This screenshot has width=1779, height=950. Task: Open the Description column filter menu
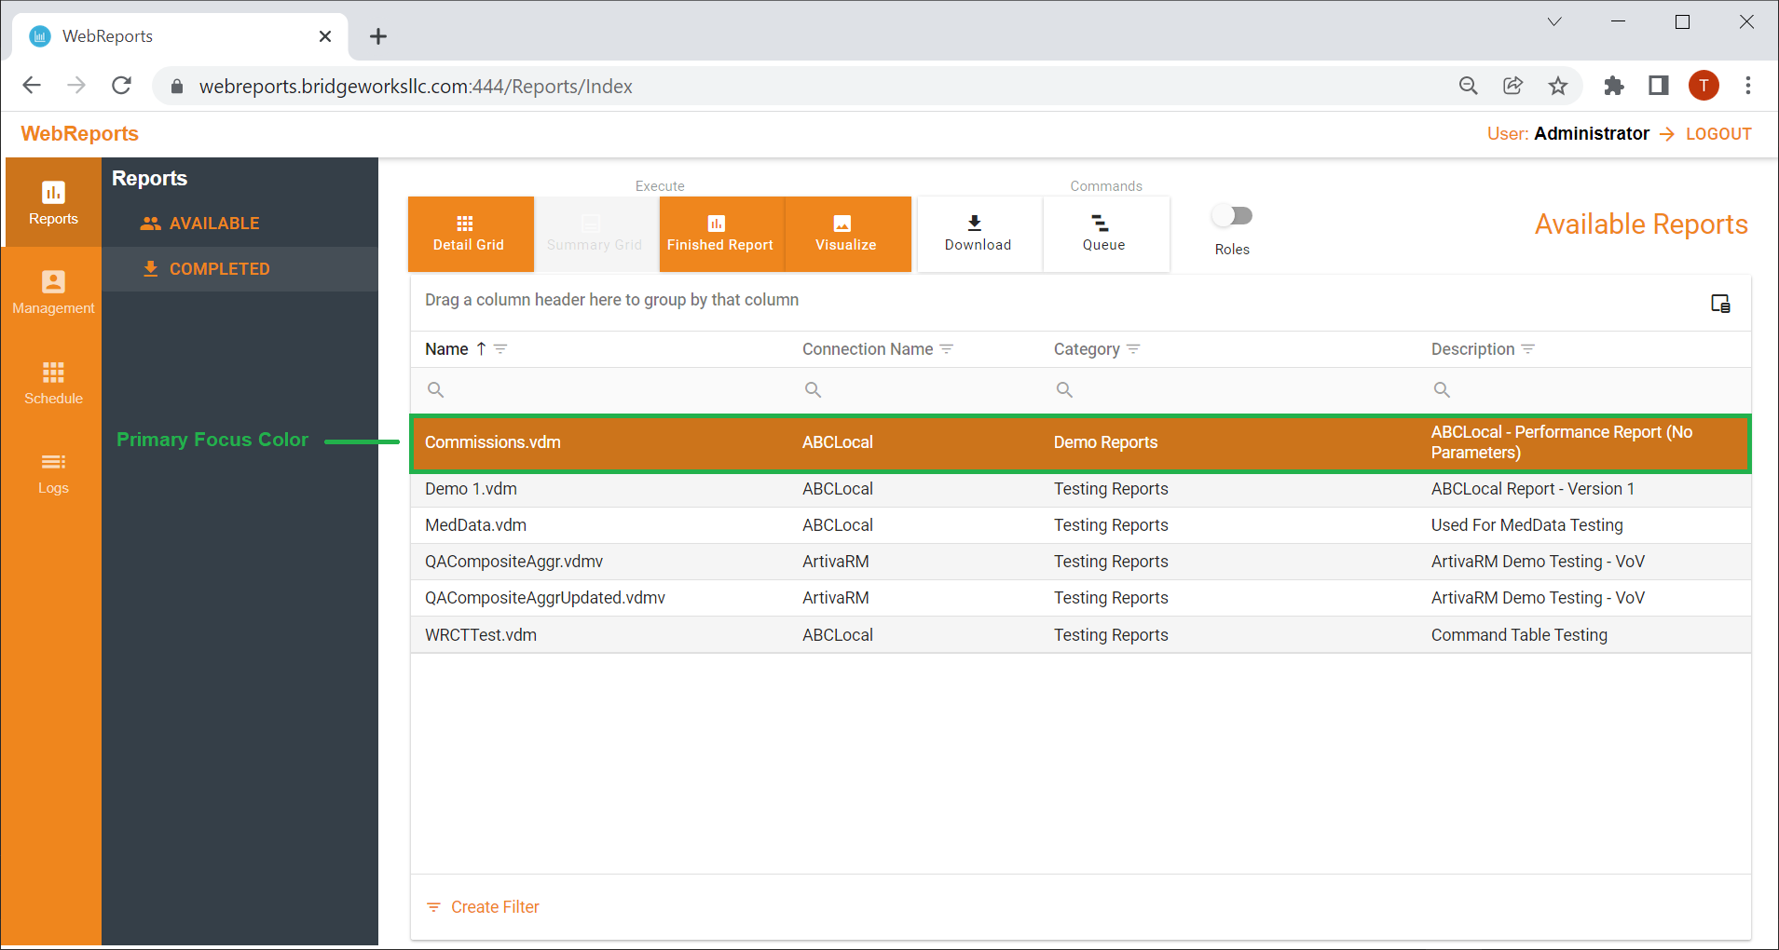[x=1528, y=349]
